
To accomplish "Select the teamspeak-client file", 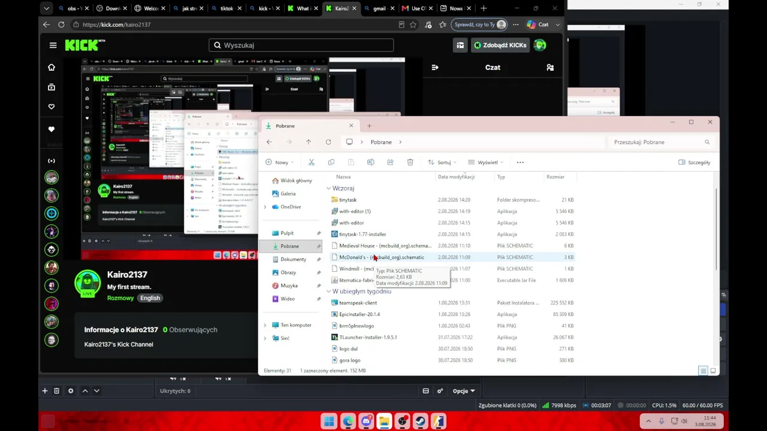I will [x=452, y=303].
